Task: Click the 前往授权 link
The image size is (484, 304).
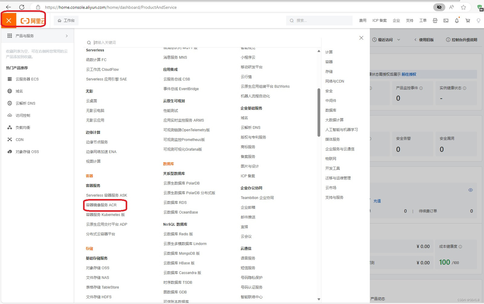Action: point(409,74)
